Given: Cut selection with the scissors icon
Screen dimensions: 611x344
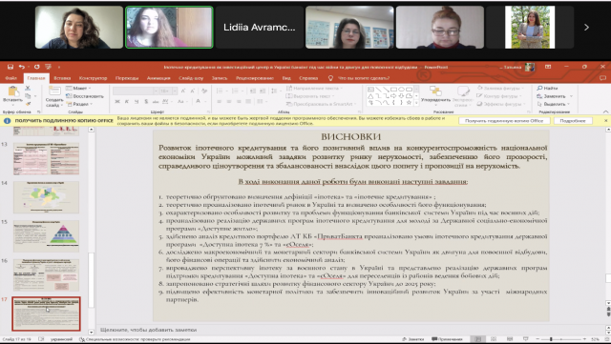Looking at the screenshot, I should coord(28,89).
